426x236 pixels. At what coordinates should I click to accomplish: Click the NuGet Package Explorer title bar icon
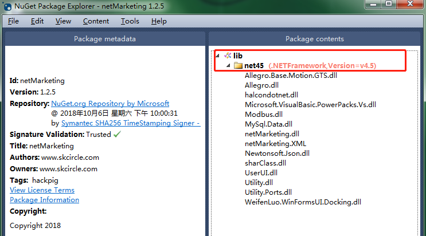pyautogui.click(x=7, y=6)
